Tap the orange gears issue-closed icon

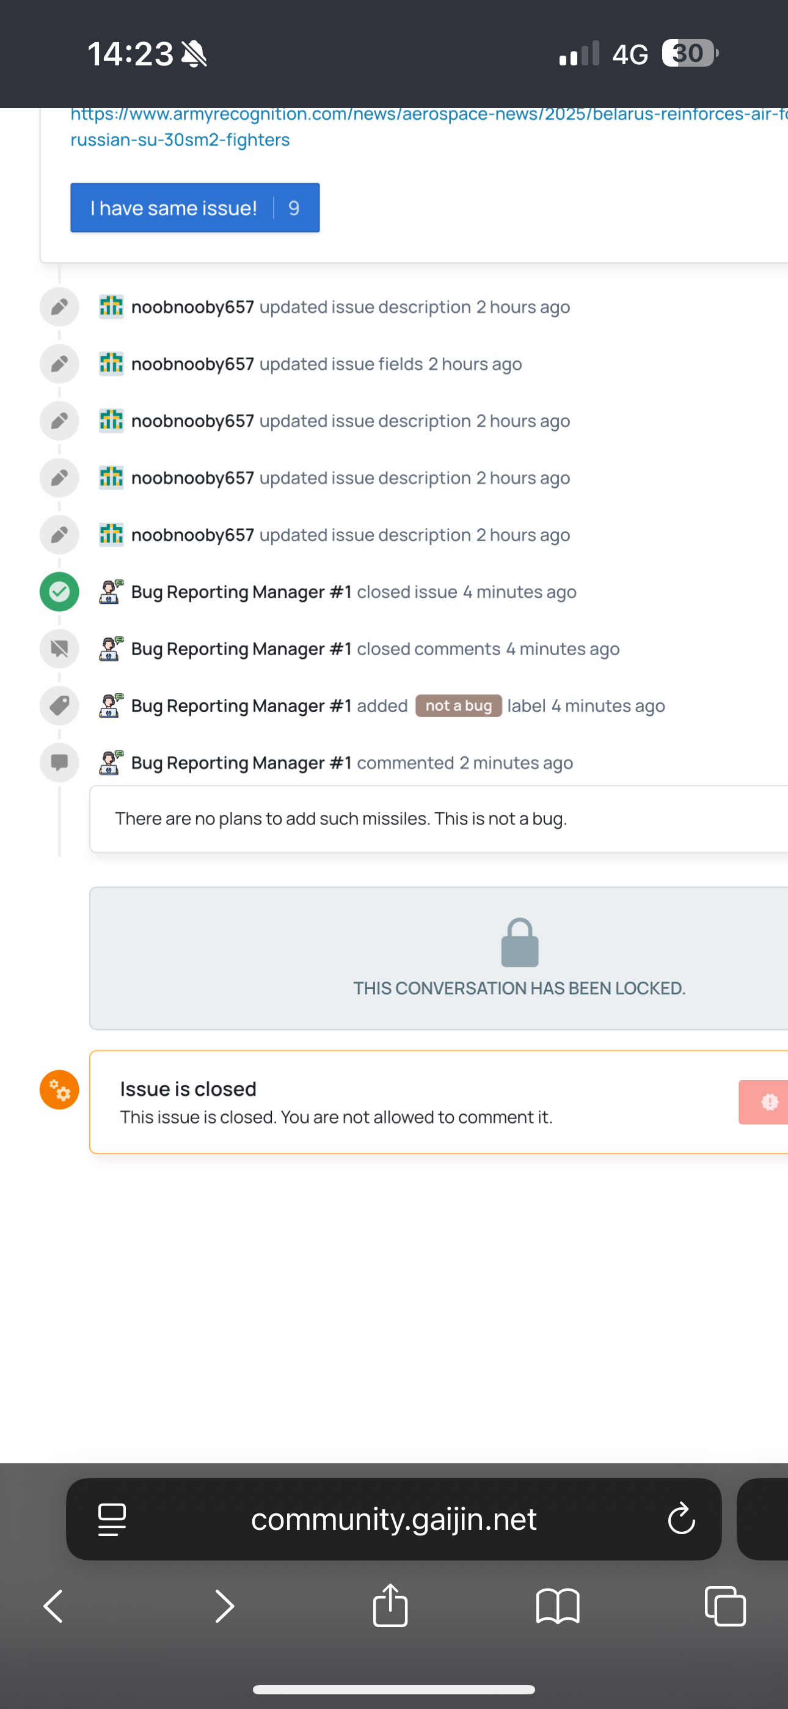click(x=60, y=1089)
